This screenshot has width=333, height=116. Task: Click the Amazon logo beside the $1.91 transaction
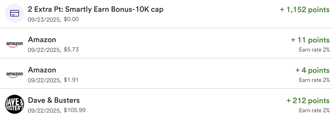pyautogui.click(x=15, y=75)
